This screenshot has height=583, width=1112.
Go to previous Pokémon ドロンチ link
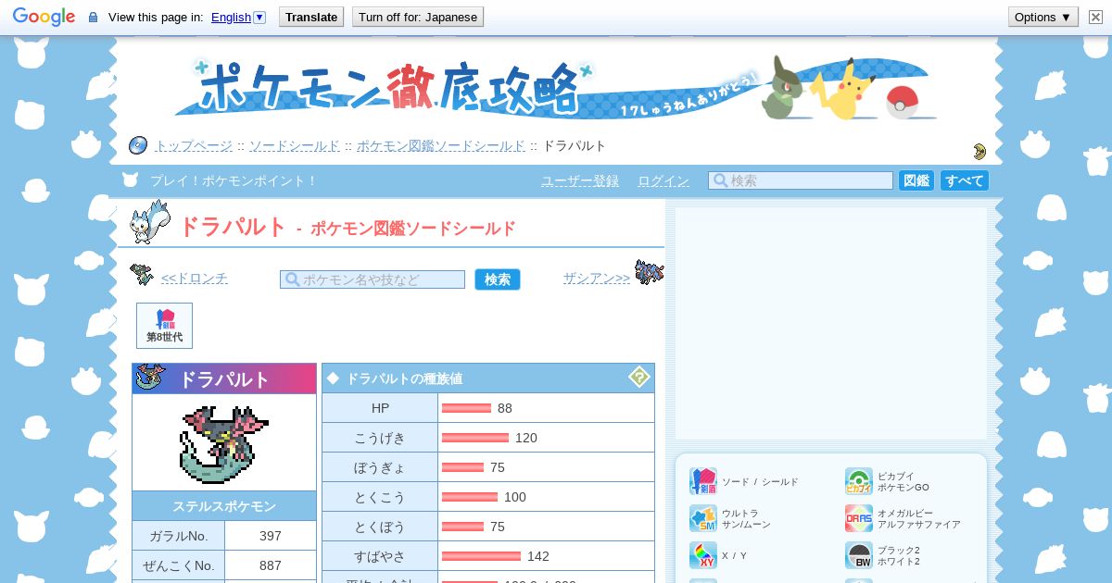tap(194, 278)
